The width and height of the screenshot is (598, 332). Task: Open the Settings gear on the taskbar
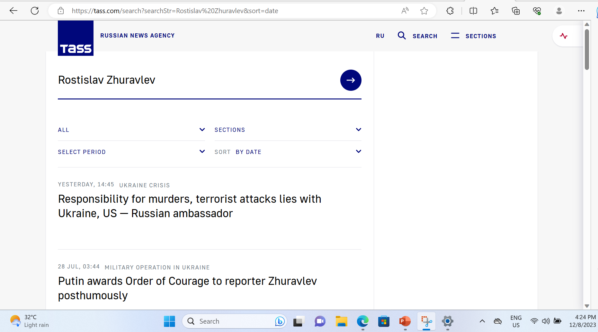448,321
